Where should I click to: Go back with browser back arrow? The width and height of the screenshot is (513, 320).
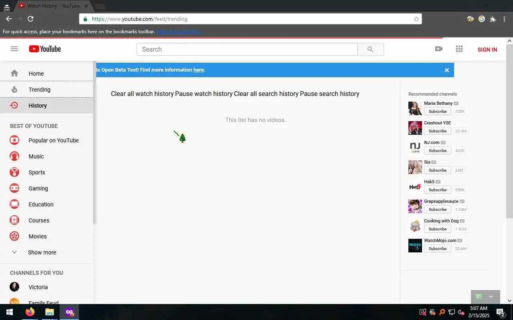click(x=8, y=19)
